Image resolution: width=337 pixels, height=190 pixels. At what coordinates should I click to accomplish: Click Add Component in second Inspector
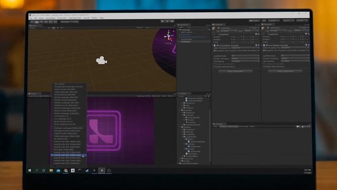coord(285,71)
